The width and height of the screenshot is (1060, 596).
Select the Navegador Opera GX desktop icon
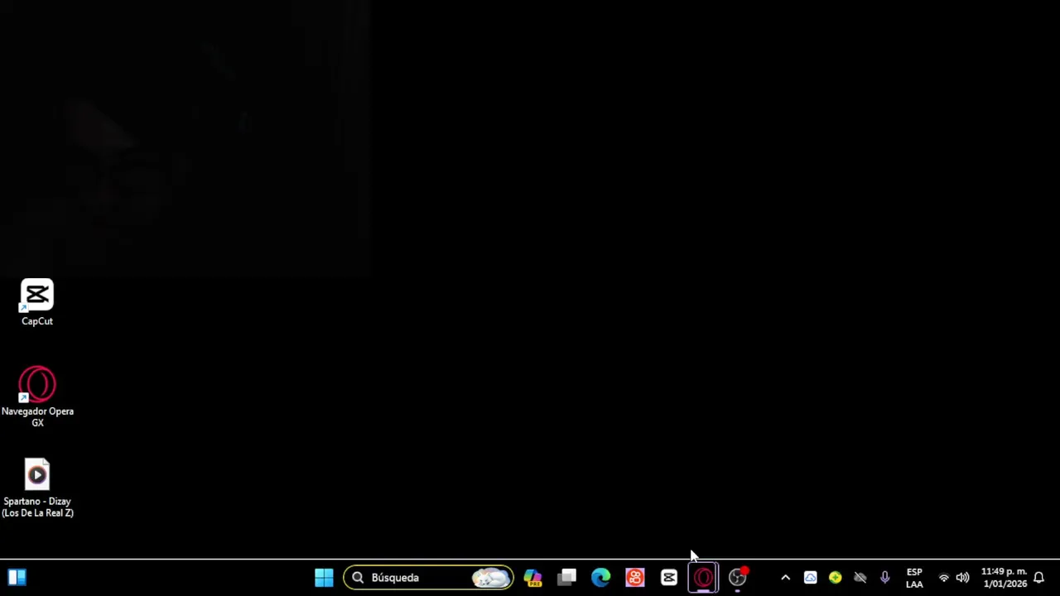pos(37,397)
